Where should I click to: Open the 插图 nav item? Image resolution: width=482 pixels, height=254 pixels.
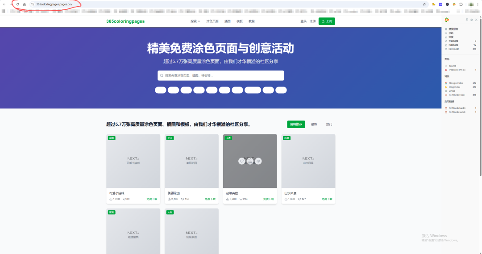pos(228,21)
